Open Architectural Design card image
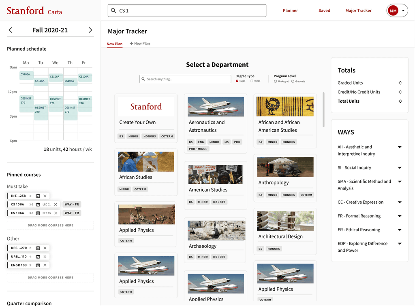415x306 pixels. tap(285, 221)
